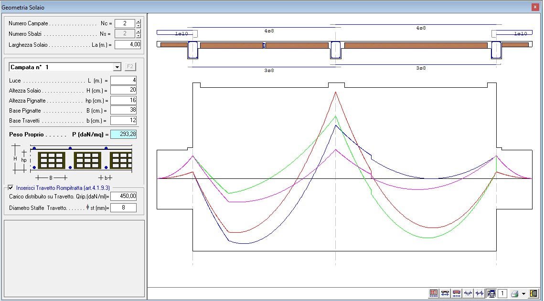Toggle Inserisci Travetto Rompitratta checkbox
The image size is (544, 301).
(x=11, y=188)
